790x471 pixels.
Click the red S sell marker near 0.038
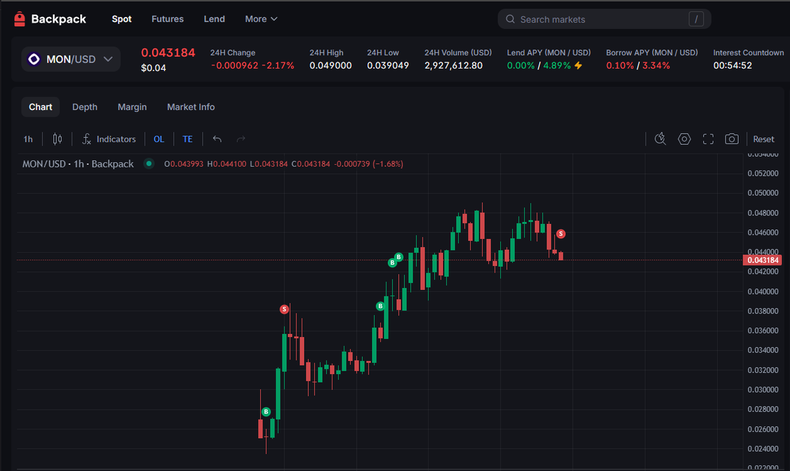(x=284, y=309)
